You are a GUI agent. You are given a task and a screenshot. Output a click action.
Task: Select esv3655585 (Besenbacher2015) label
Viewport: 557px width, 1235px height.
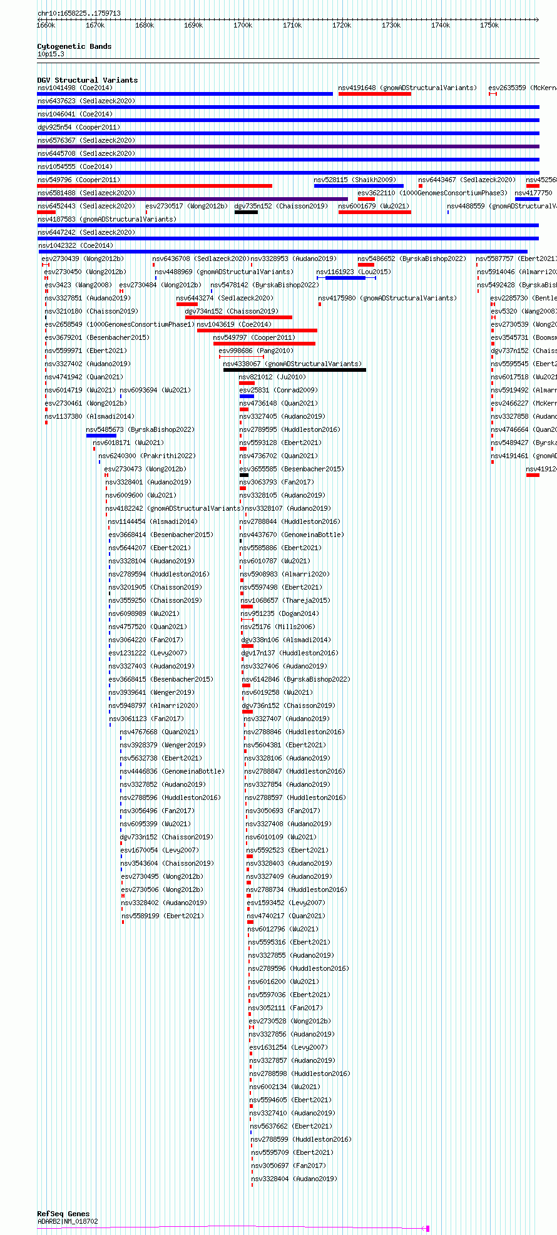(292, 469)
